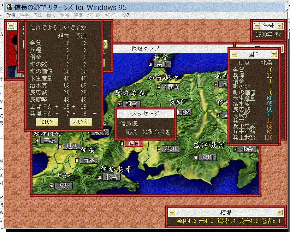Click the 足利 clan flag icon

tap(60, 146)
